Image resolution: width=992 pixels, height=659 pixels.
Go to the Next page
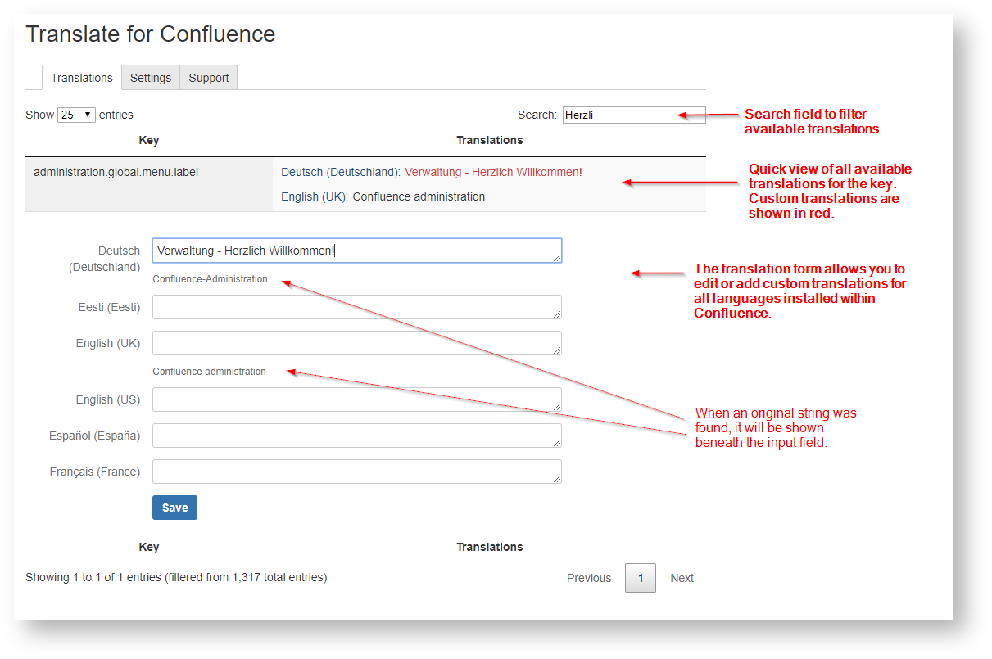[x=682, y=578]
